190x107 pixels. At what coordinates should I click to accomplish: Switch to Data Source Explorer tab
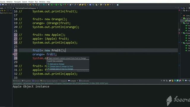pyautogui.click(x=49, y=81)
